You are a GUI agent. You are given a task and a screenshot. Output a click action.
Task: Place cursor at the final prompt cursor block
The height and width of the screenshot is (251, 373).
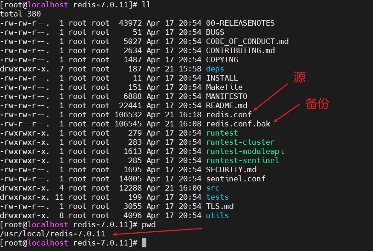pyautogui.click(x=144, y=243)
